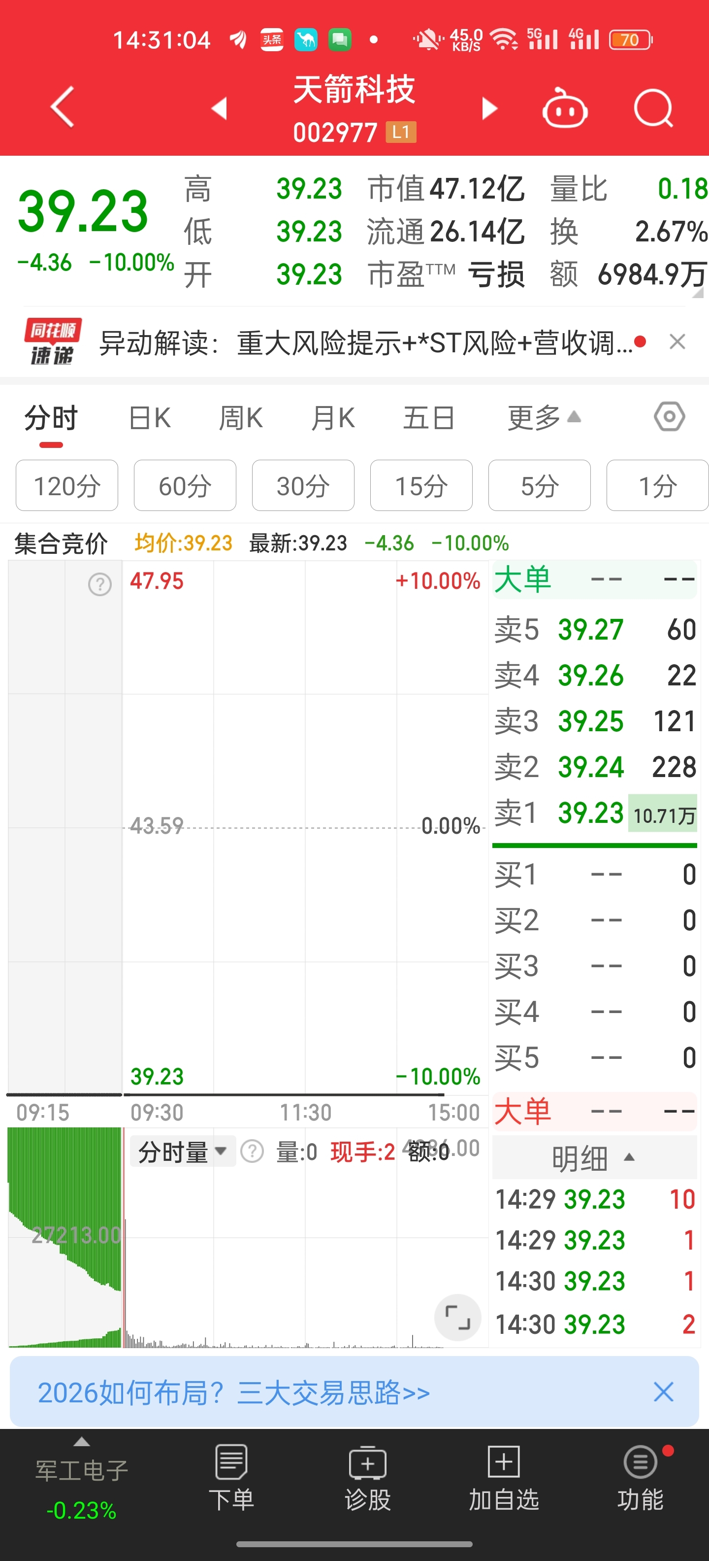709x1561 pixels.
Task: Tap the 14:29 trade with volume 10
Action: tap(595, 1199)
